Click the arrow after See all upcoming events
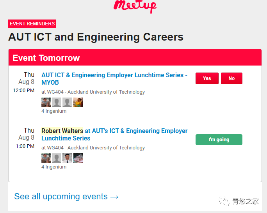The width and height of the screenshot is (267, 213). (x=114, y=197)
